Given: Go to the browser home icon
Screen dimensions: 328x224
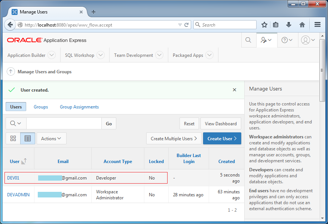Looking at the screenshot, I should click(x=302, y=25).
